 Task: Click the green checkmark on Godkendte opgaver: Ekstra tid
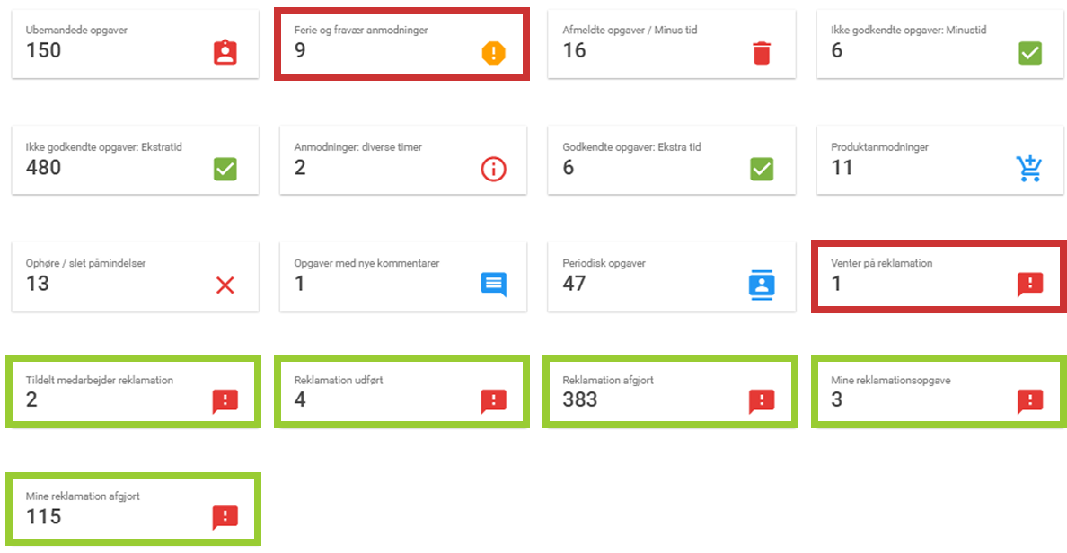click(762, 169)
